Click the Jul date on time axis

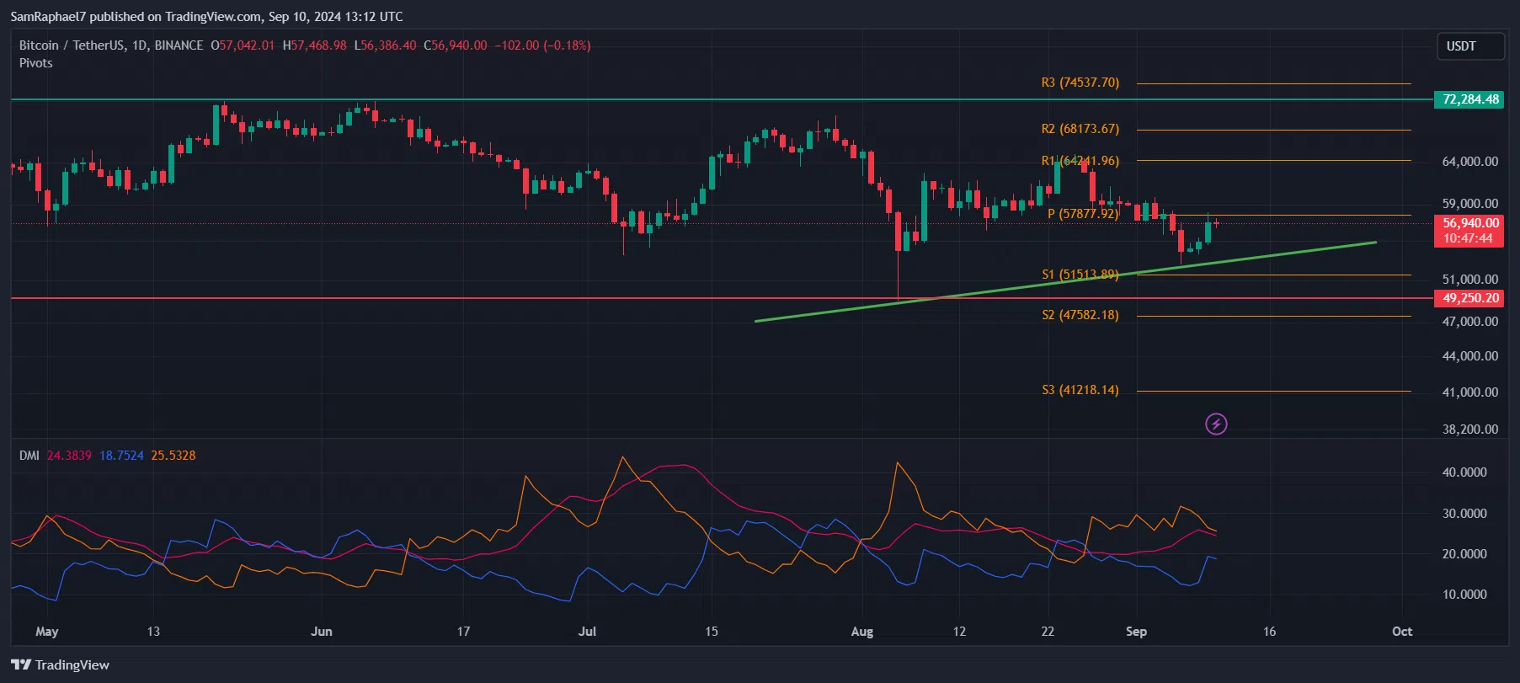tap(587, 631)
